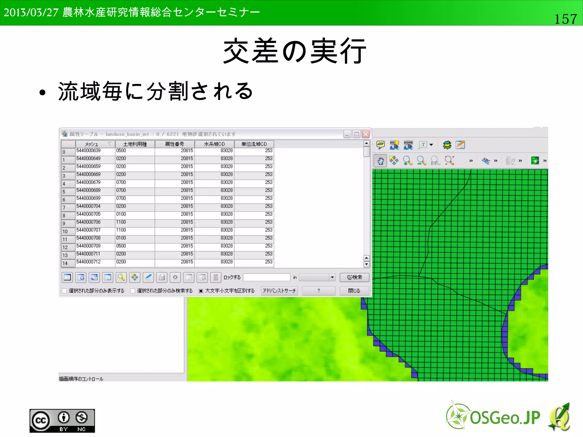Screen dimensions: 583x437
Task: Click the pan-to-selection arrows icon in attribute table
Action: coord(135,277)
